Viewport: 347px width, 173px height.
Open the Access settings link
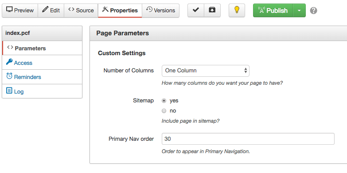pyautogui.click(x=23, y=63)
